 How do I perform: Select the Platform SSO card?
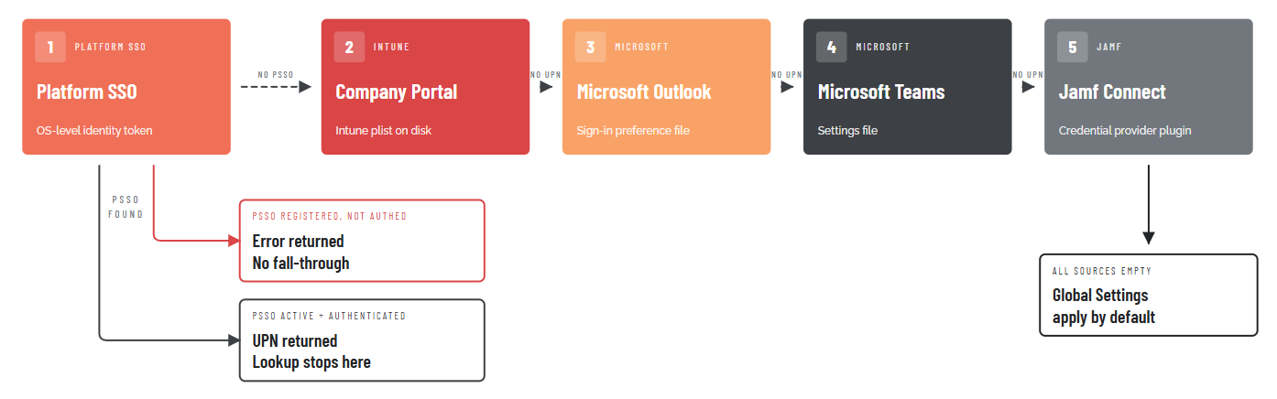pyautogui.click(x=126, y=87)
